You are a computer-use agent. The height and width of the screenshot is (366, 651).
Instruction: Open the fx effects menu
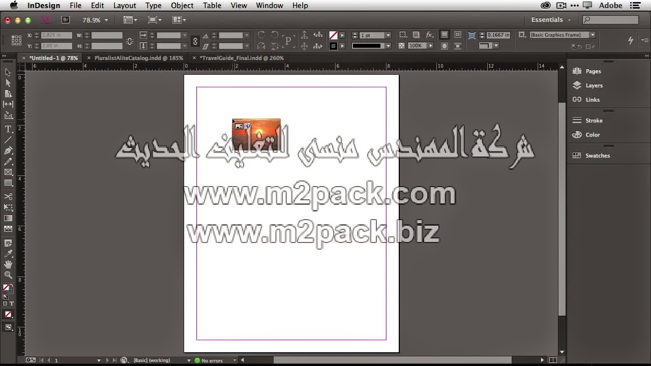click(x=430, y=35)
